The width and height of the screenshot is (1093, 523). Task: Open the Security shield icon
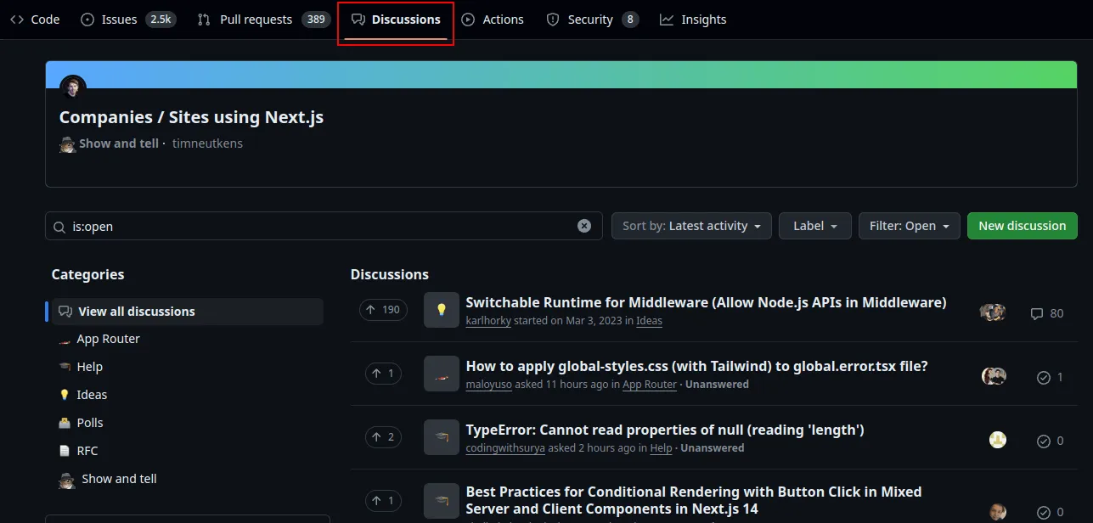(553, 19)
